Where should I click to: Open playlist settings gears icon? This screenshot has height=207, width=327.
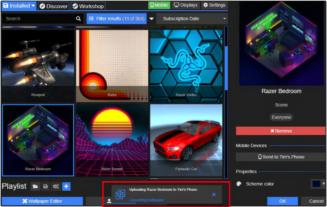pyautogui.click(x=56, y=187)
